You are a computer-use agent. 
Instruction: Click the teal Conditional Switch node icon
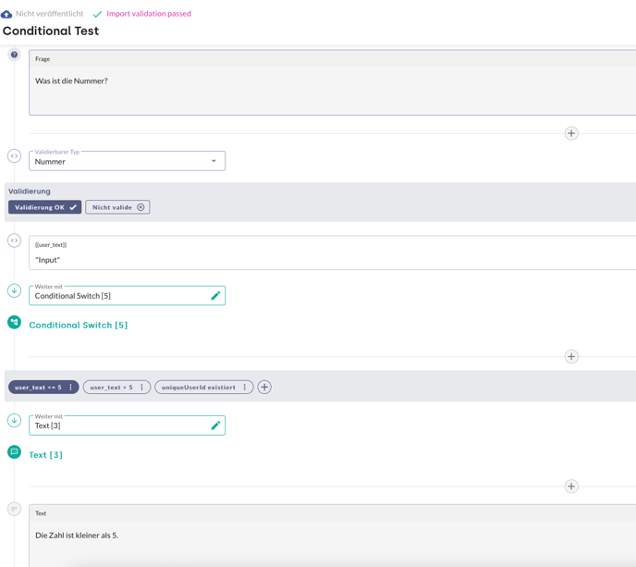[14, 323]
